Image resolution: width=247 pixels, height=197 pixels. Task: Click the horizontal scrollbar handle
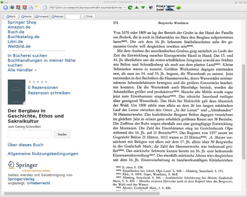pyautogui.click(x=82, y=194)
